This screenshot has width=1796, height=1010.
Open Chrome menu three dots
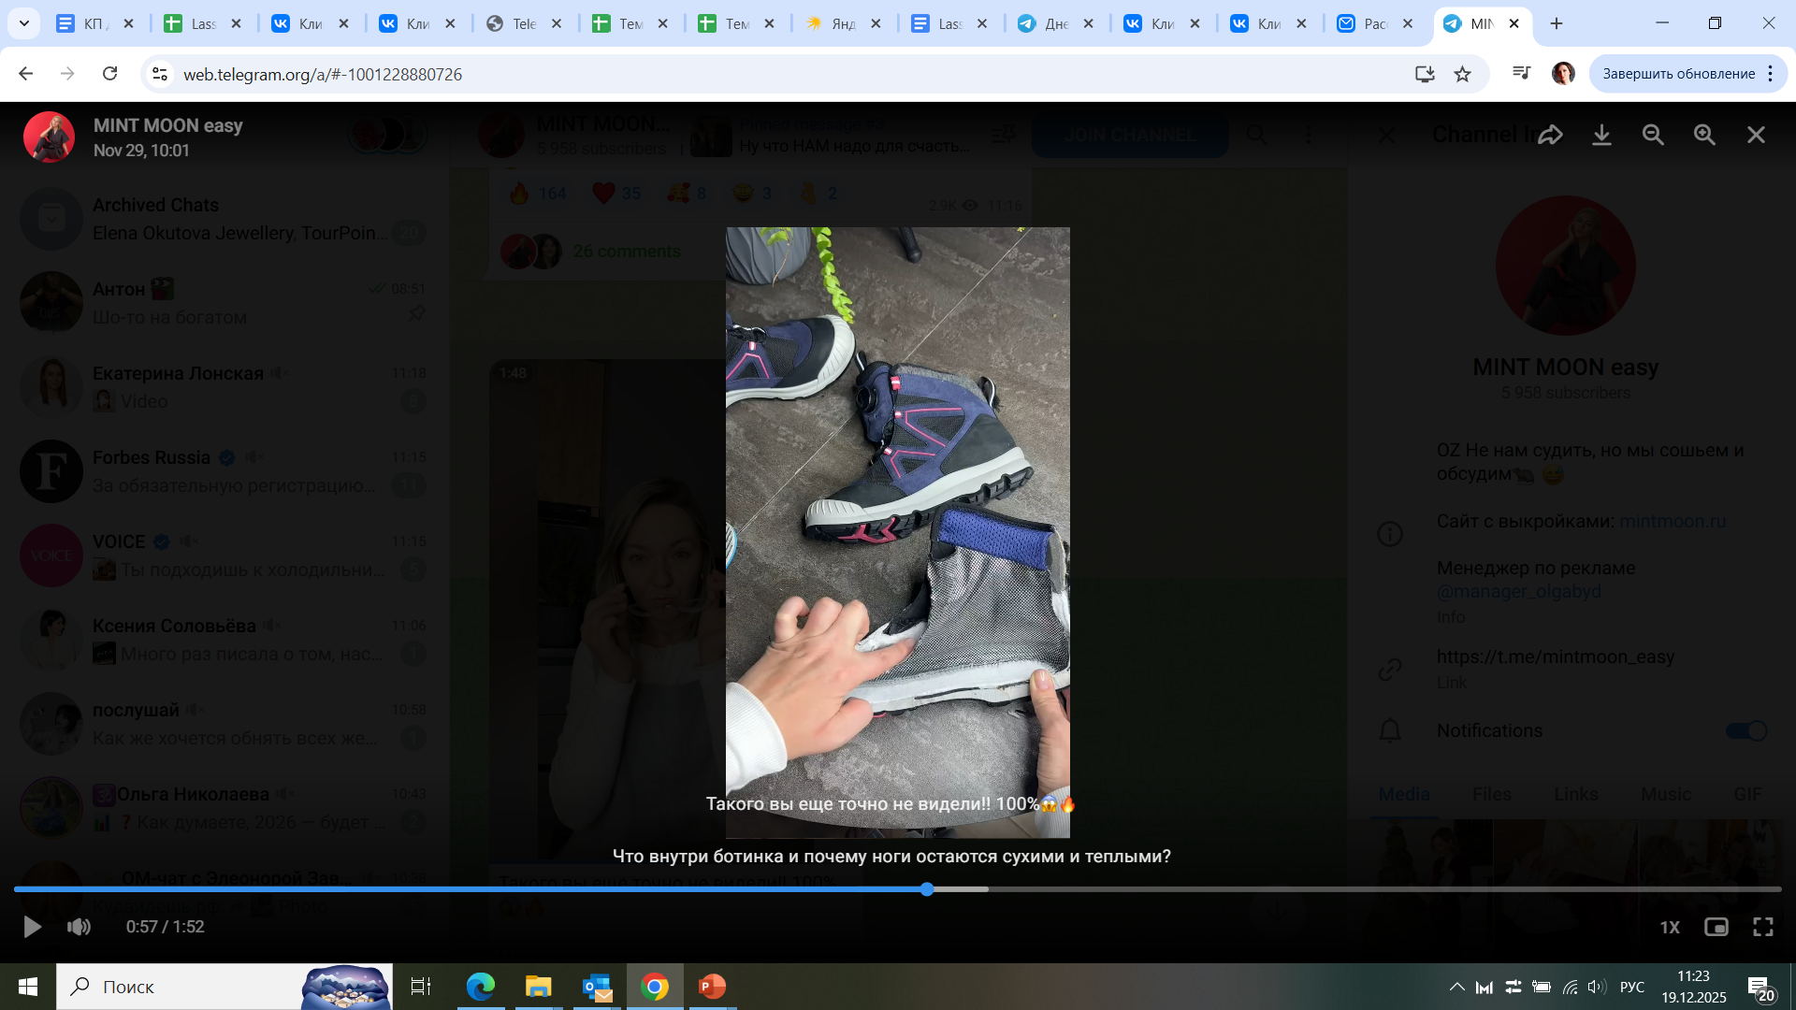[1771, 74]
